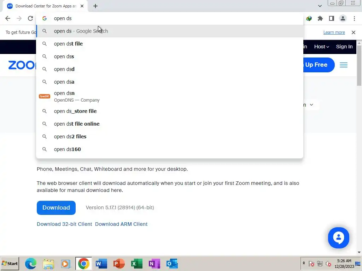The height and width of the screenshot is (271, 362).
Task: Select suggestion "open ds_store file"
Action: 170,111
